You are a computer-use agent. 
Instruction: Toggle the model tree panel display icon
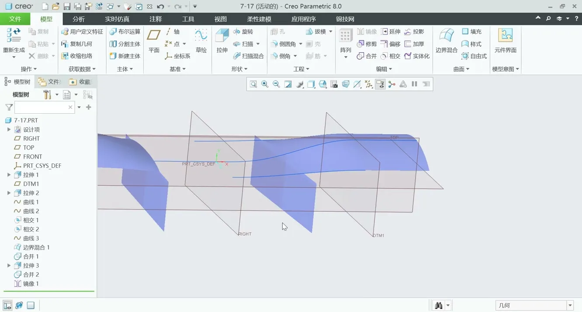pos(7,305)
